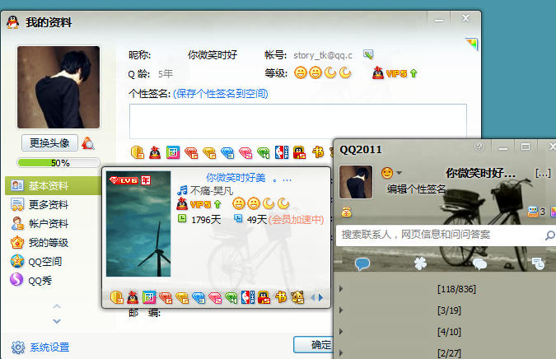
Task: Click 书 book badge in profile window
Action: coord(318,152)
